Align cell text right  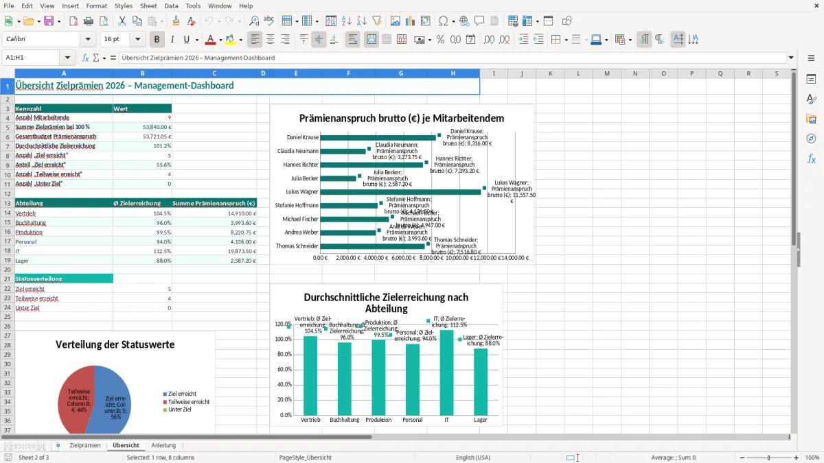click(x=285, y=40)
